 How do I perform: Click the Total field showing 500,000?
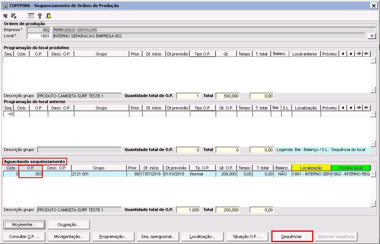227,96
